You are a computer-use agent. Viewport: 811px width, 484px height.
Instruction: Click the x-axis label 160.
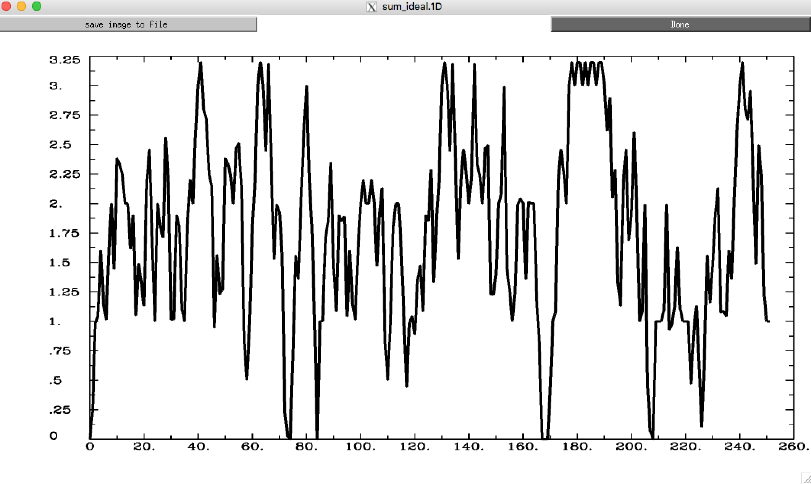[523, 446]
